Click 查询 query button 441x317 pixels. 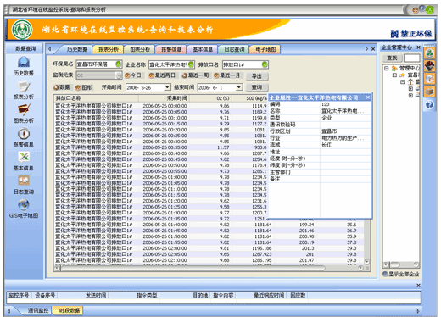coord(257,87)
